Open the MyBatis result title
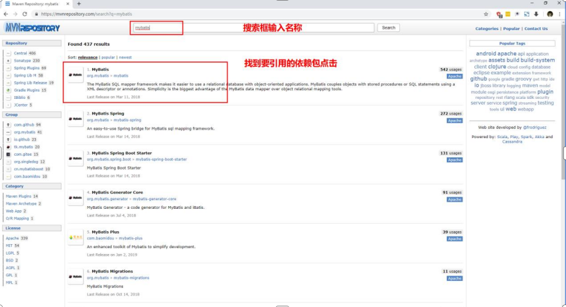Viewport: 566px width, 307px height. [x=100, y=69]
